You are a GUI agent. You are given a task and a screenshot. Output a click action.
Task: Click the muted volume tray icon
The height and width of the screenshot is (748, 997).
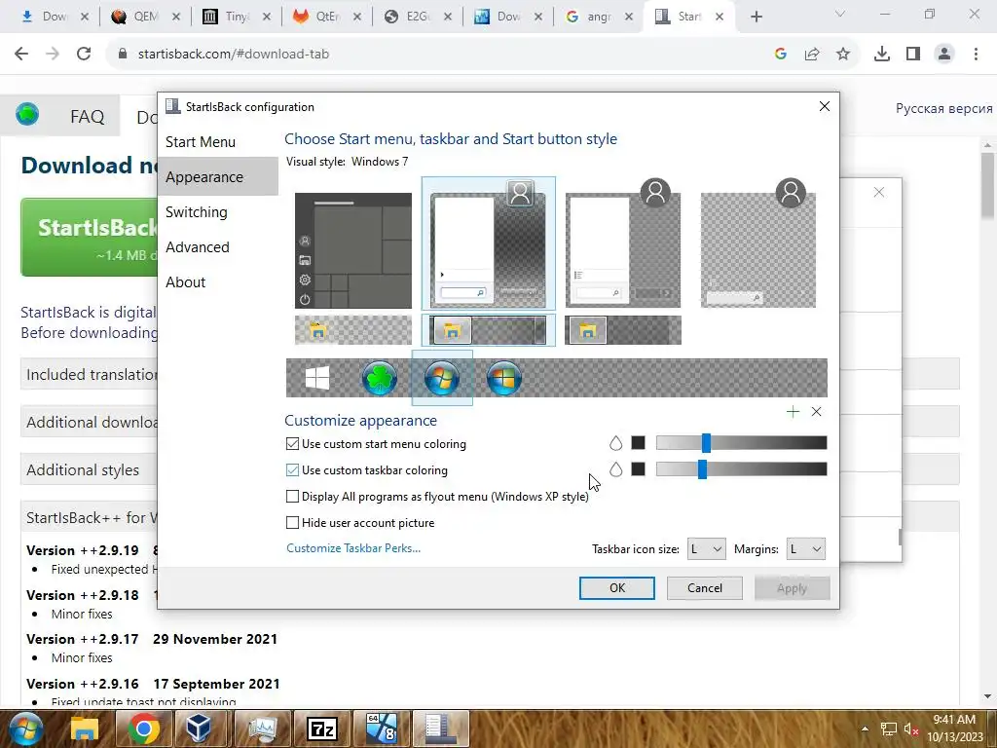click(911, 729)
